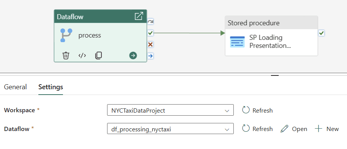The image size is (347, 149).
Task: Open the Dataflow activity in new window icon
Action: 139,16
